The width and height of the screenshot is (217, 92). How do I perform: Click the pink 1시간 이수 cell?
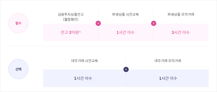point(126,32)
